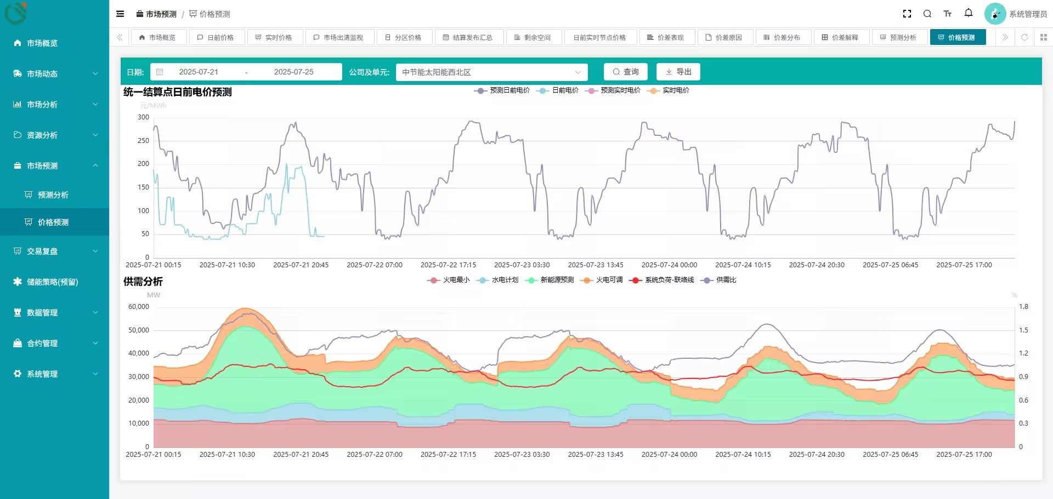Hide the 日前电价 legend series
Viewport: 1053px width, 499px height.
click(559, 90)
